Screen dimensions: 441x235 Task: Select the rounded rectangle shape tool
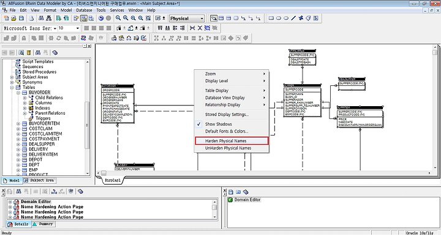coord(279,18)
